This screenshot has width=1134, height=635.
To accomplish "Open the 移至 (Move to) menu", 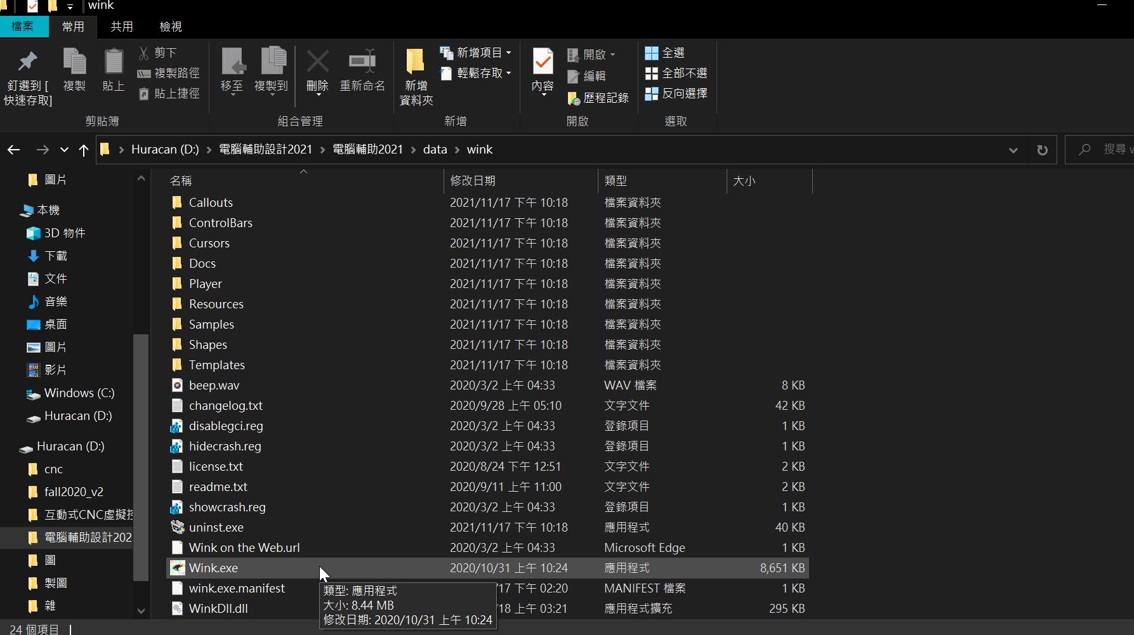I will point(232,70).
